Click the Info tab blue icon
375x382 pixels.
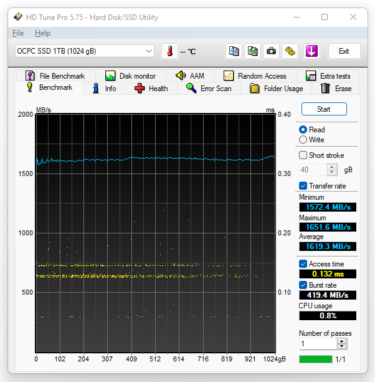pos(96,89)
